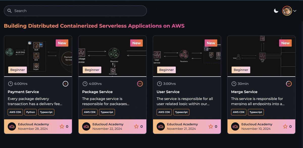Select Typescript tag on User Service
The image size is (303, 148).
point(181,112)
